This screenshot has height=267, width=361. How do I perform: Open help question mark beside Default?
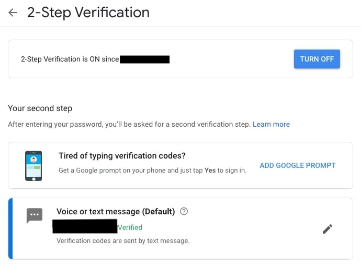pos(184,211)
